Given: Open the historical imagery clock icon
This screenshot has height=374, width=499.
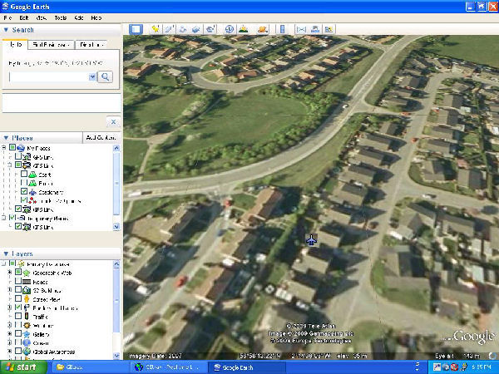Looking at the screenshot, I should tap(230, 29).
